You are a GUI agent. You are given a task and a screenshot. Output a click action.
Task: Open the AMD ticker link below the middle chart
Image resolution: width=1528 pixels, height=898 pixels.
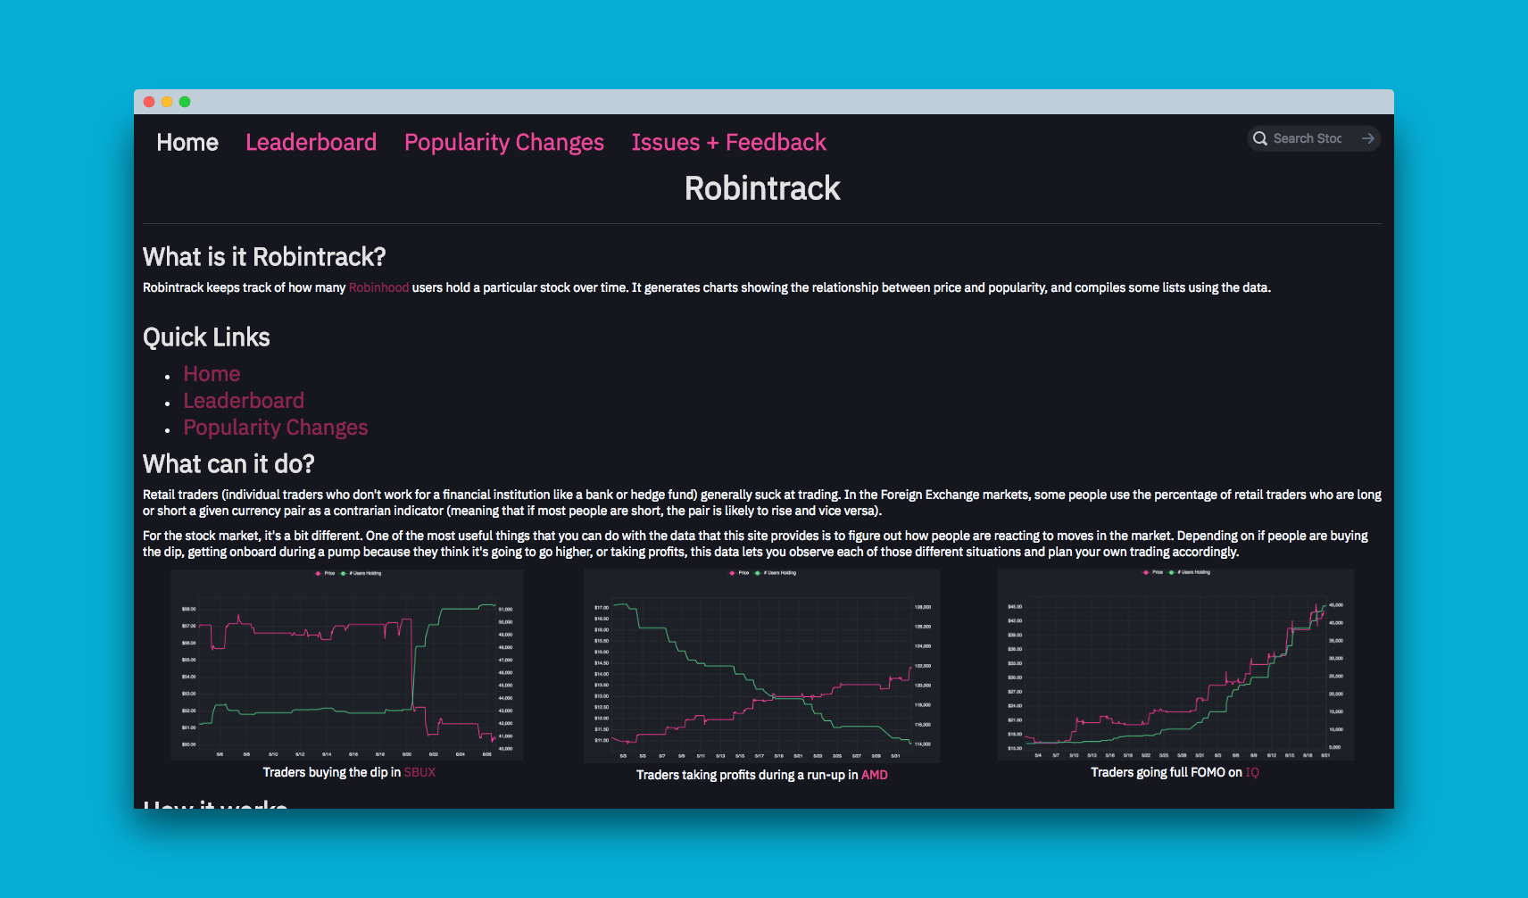(x=875, y=775)
